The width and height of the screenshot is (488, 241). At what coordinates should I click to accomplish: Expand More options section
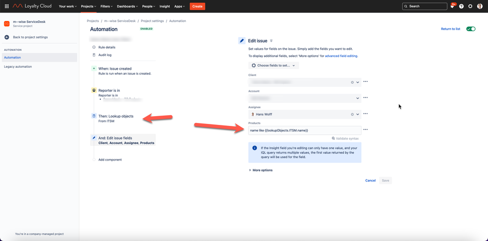pyautogui.click(x=261, y=170)
